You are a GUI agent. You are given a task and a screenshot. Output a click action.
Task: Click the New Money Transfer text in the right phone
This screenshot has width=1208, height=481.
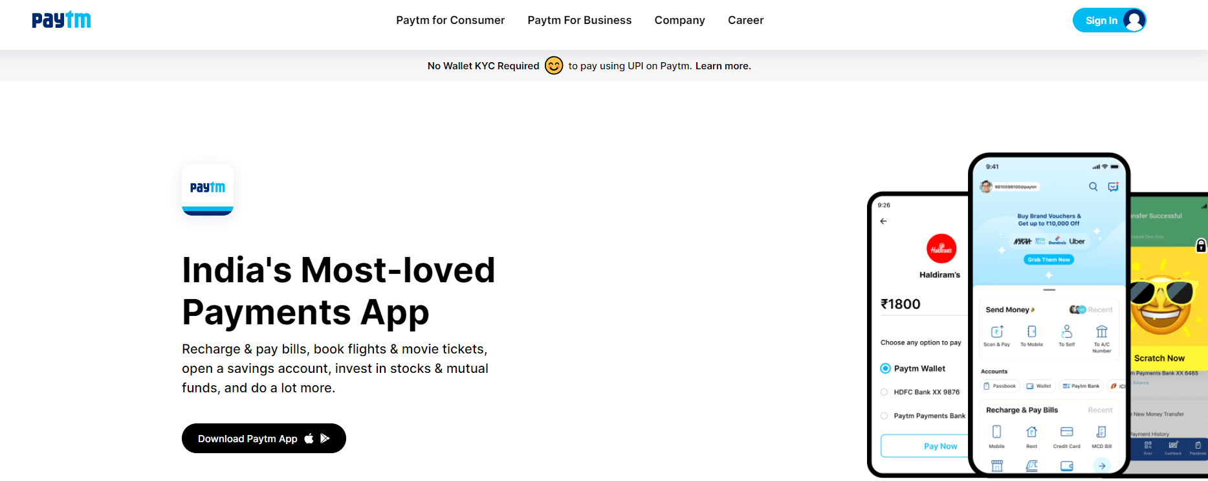coord(1158,414)
